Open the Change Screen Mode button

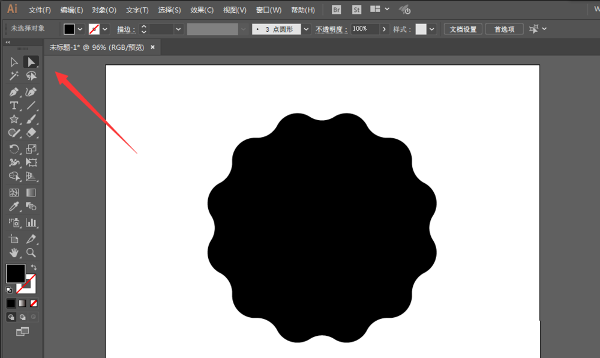[22, 332]
